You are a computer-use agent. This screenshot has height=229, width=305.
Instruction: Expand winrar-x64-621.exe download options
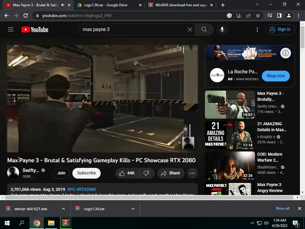point(63,209)
